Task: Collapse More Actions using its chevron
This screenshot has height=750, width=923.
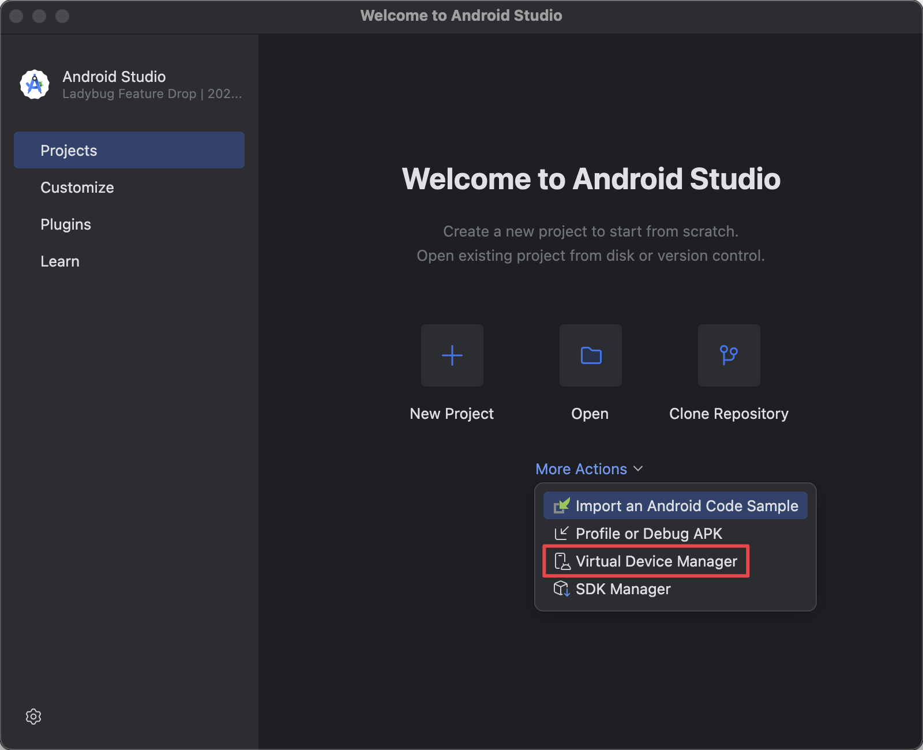Action: [x=637, y=468]
